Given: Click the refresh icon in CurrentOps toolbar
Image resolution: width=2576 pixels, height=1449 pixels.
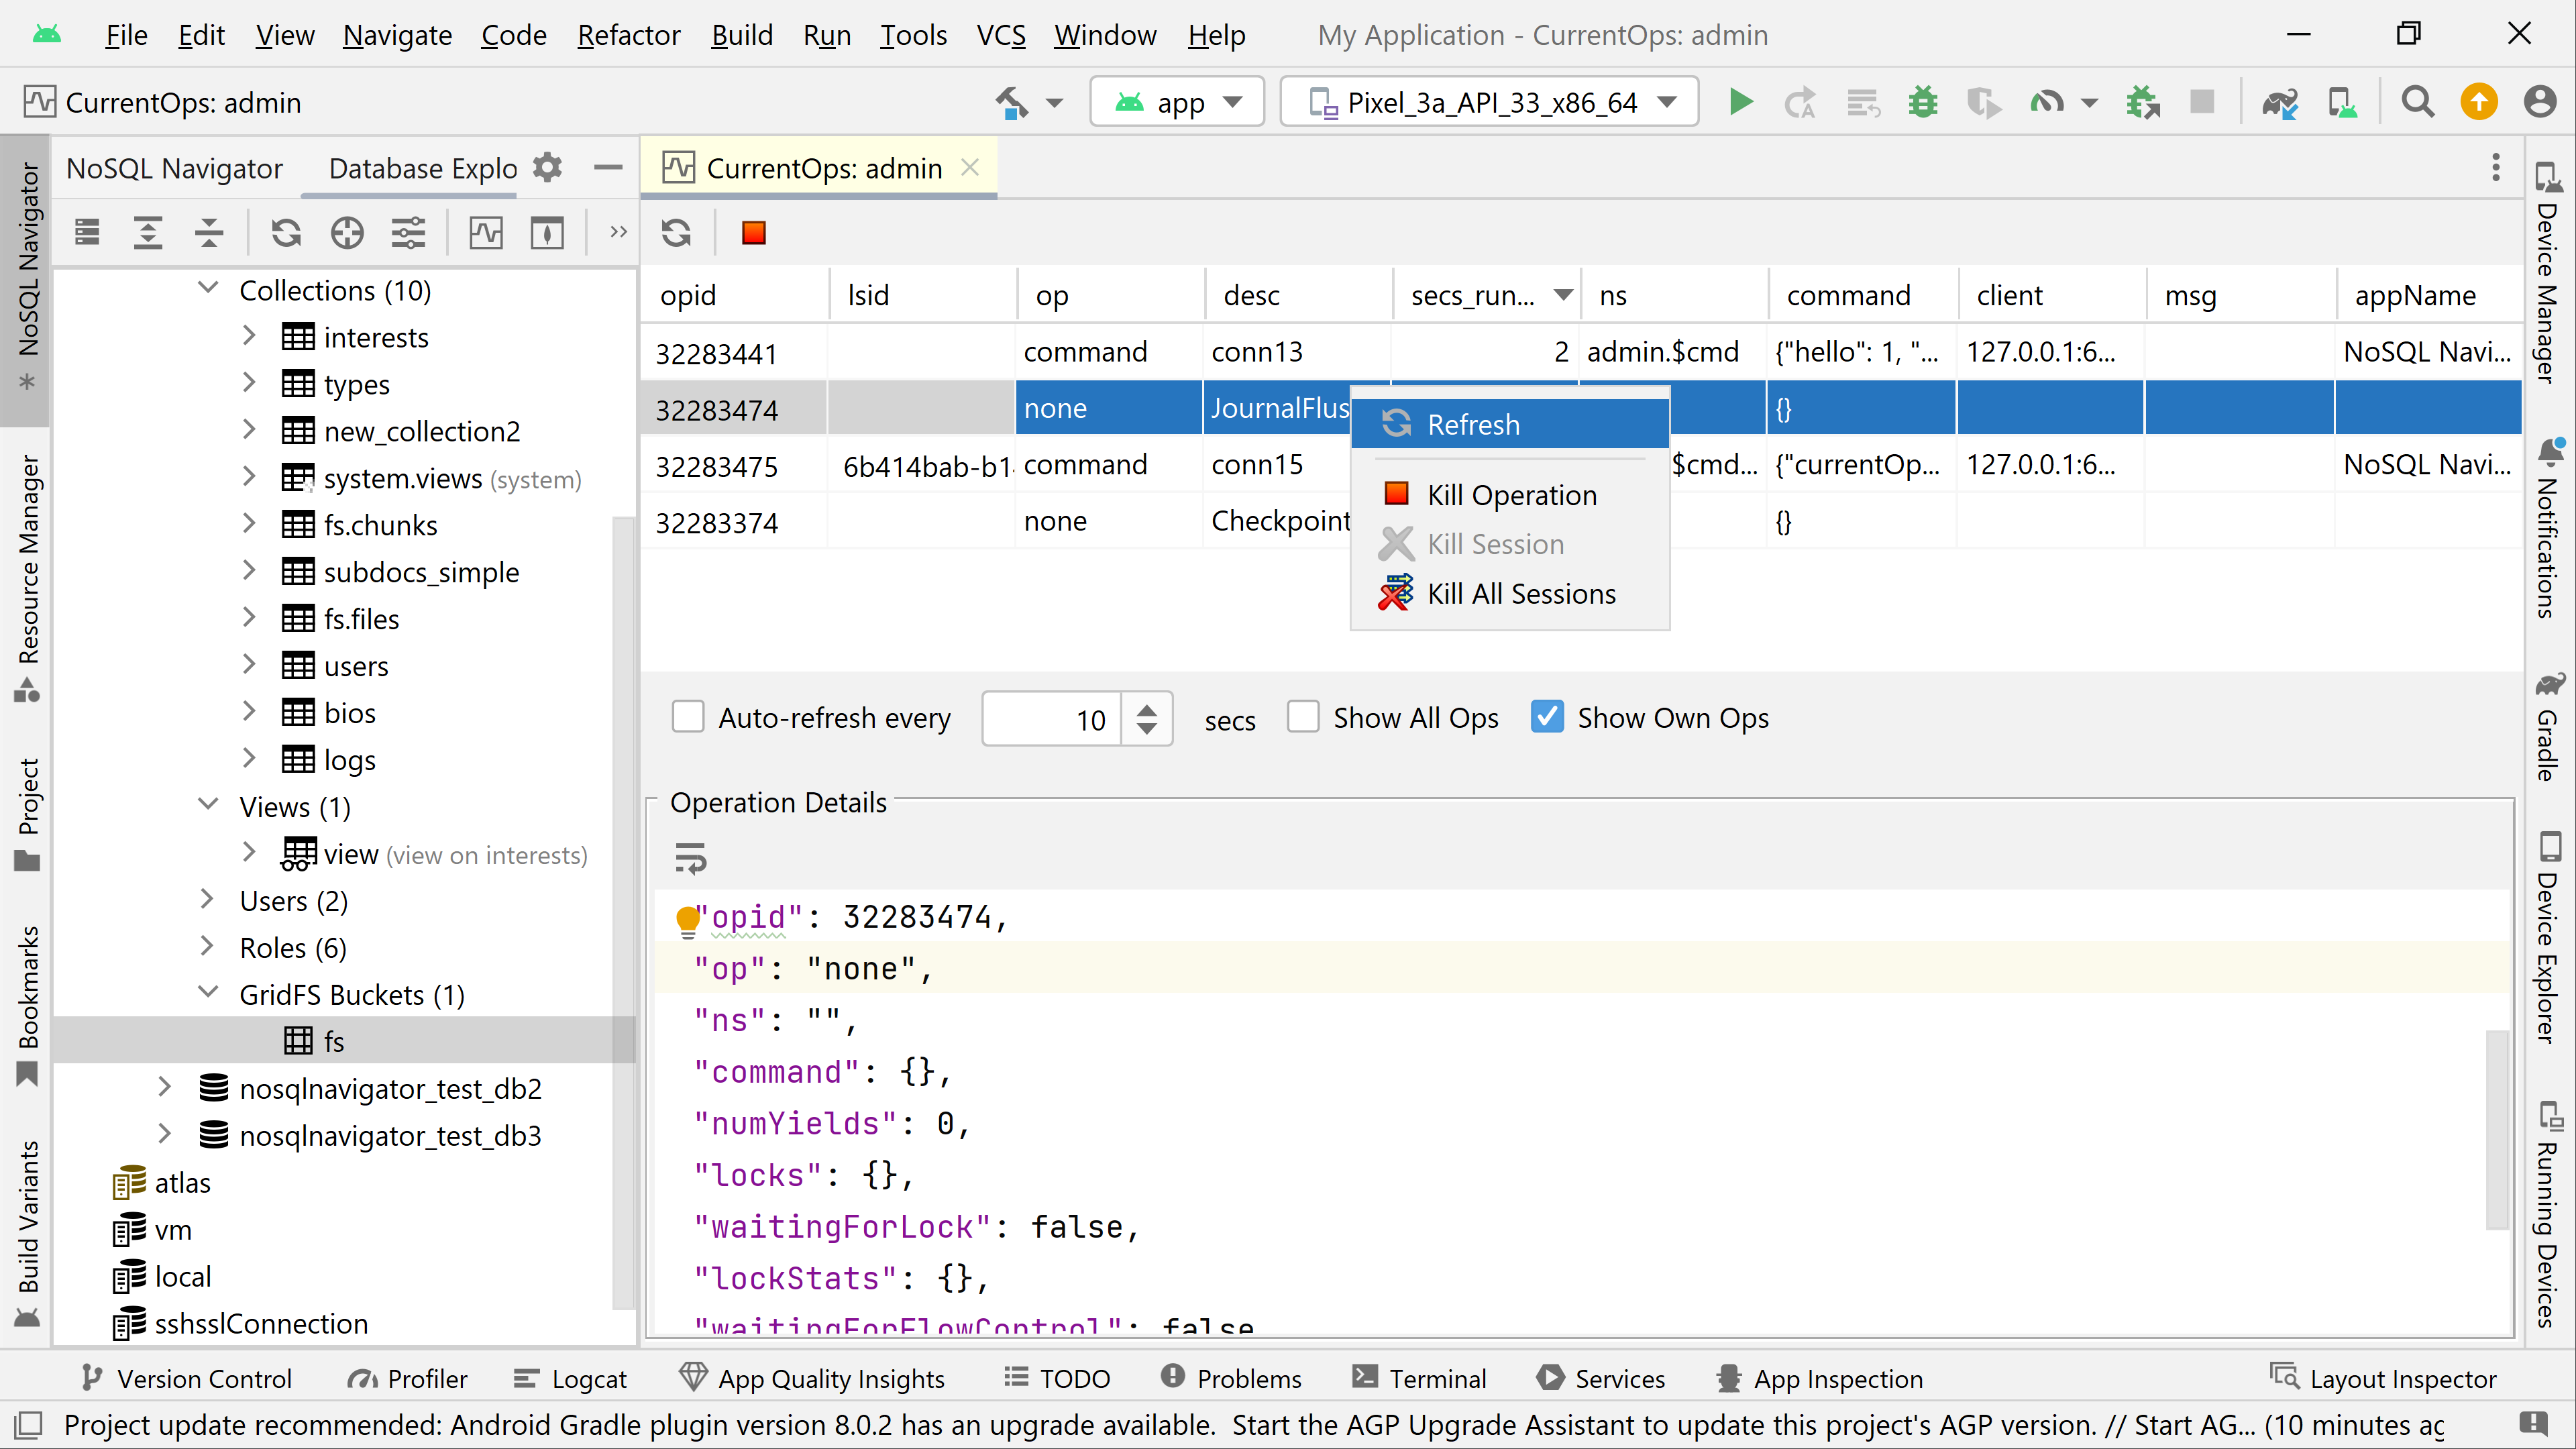Looking at the screenshot, I should click(x=676, y=233).
